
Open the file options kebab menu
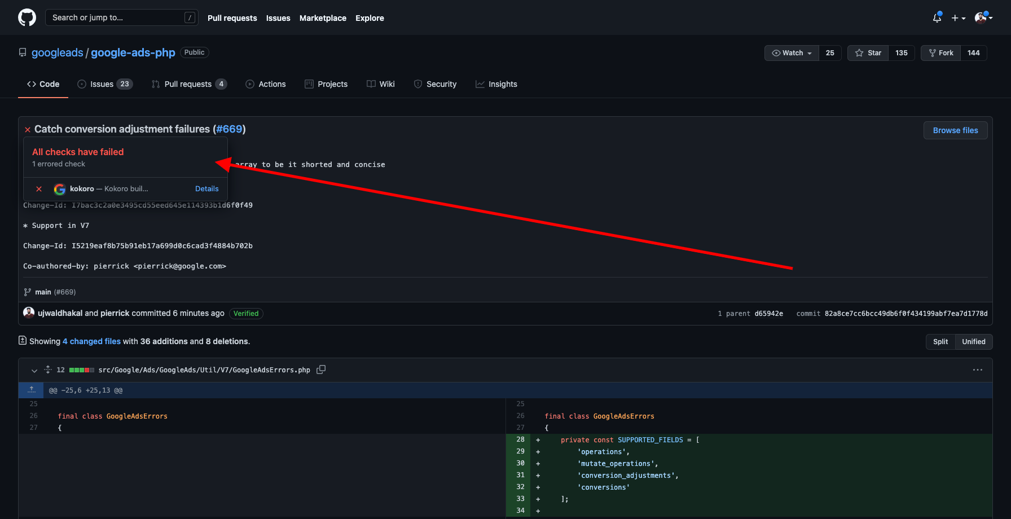pos(978,370)
